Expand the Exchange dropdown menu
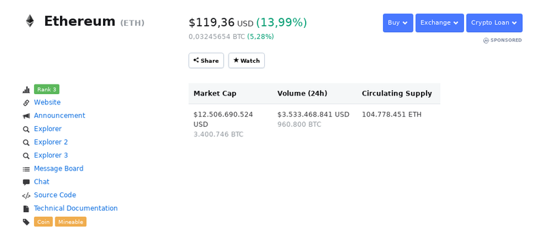 click(440, 23)
